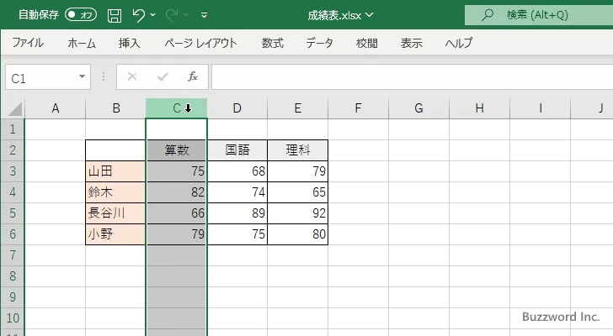Viewport: 613px width, 336px height.
Task: Select column B header
Action: click(115, 108)
